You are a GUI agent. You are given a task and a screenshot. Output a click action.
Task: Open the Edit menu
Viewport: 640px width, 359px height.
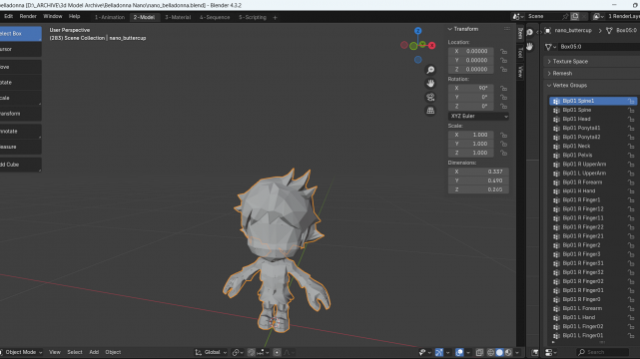point(9,16)
